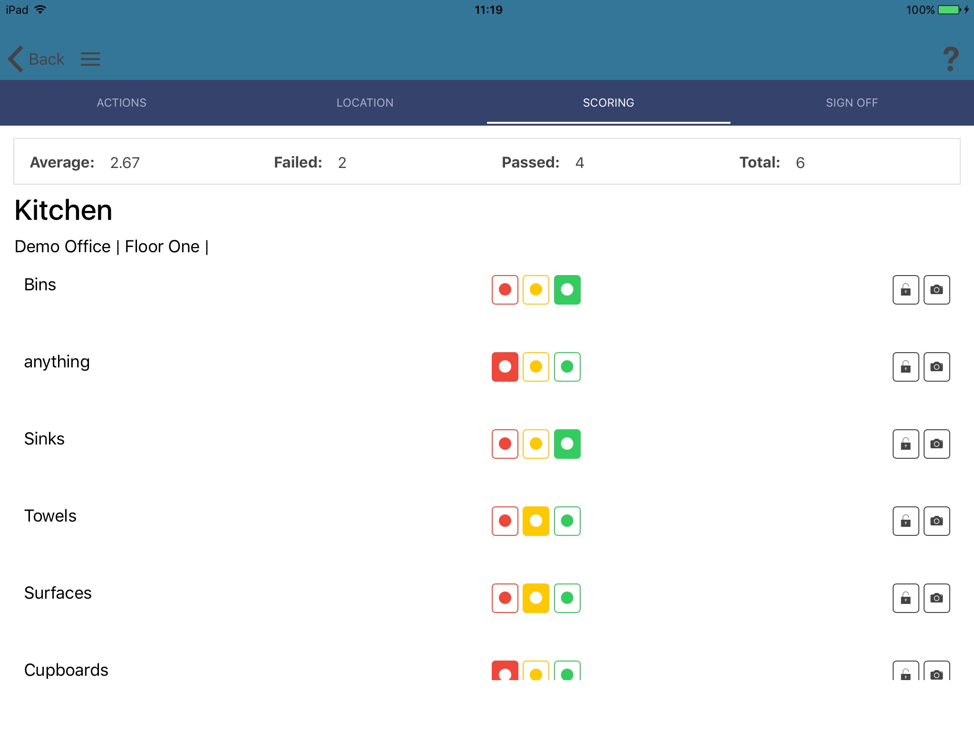The height and width of the screenshot is (731, 974).
Task: Tap the anything item label
Action: [x=57, y=363]
